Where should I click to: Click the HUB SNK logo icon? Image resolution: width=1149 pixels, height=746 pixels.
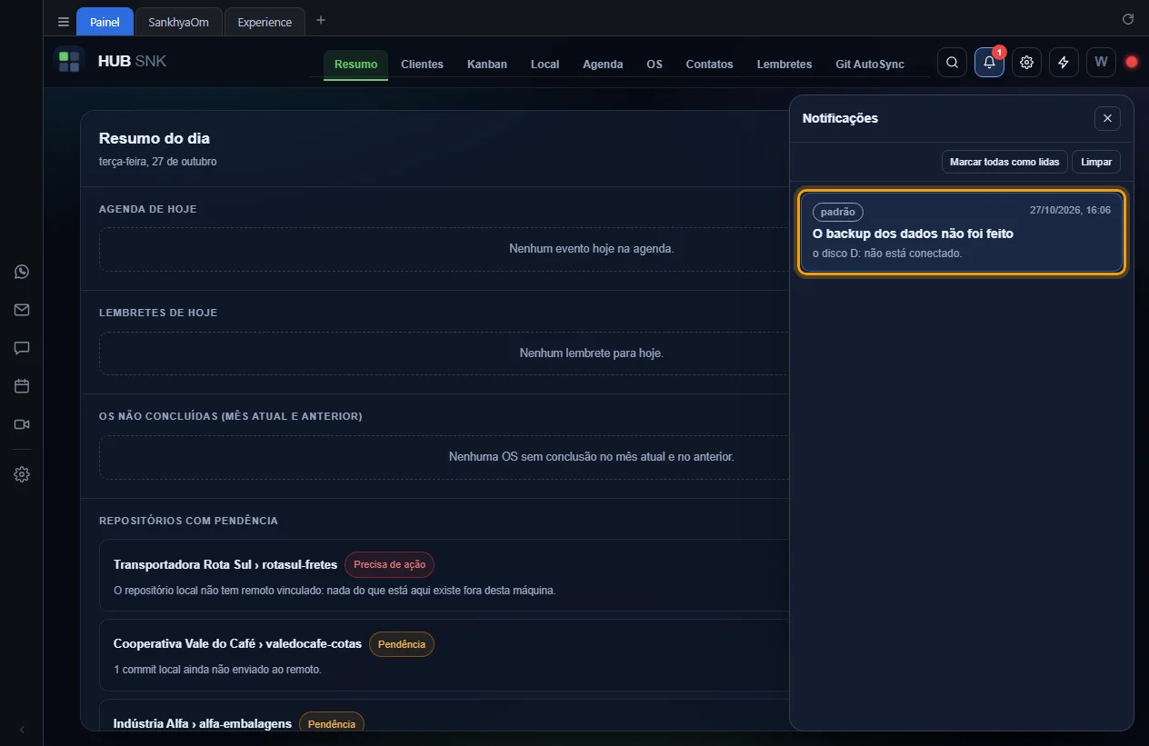[69, 62]
